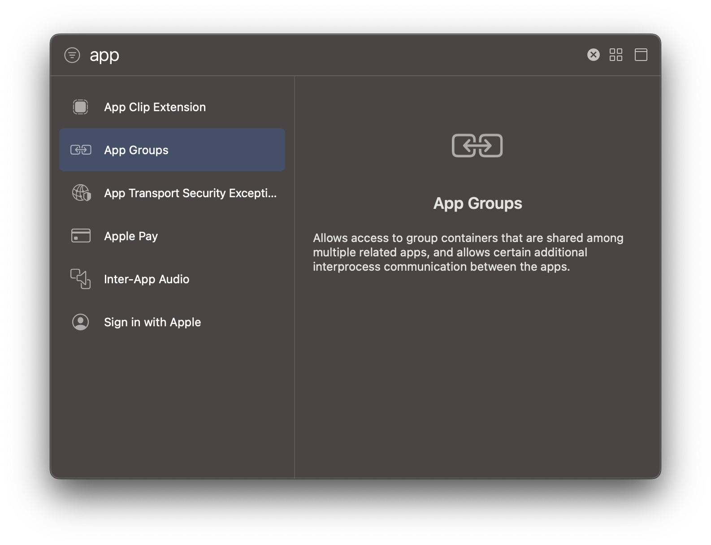The height and width of the screenshot is (545, 711).
Task: Select the App Groups row
Action: [x=172, y=150]
